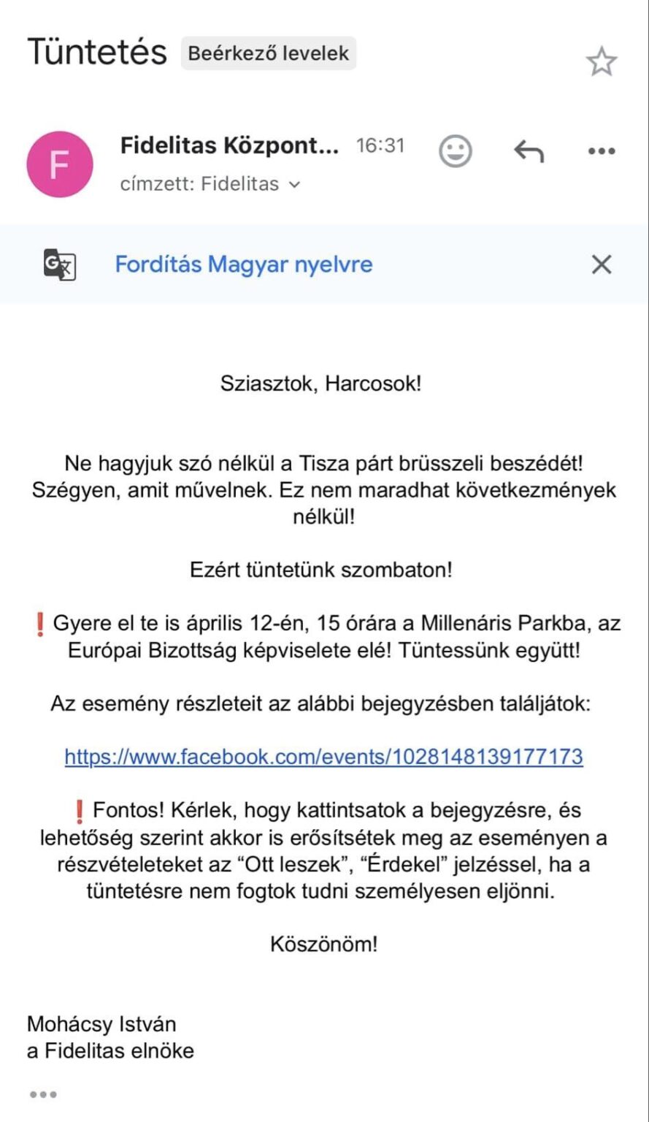Tap the Tüntetés subject title
Image resolution: width=649 pixels, height=1122 pixels.
tap(97, 53)
